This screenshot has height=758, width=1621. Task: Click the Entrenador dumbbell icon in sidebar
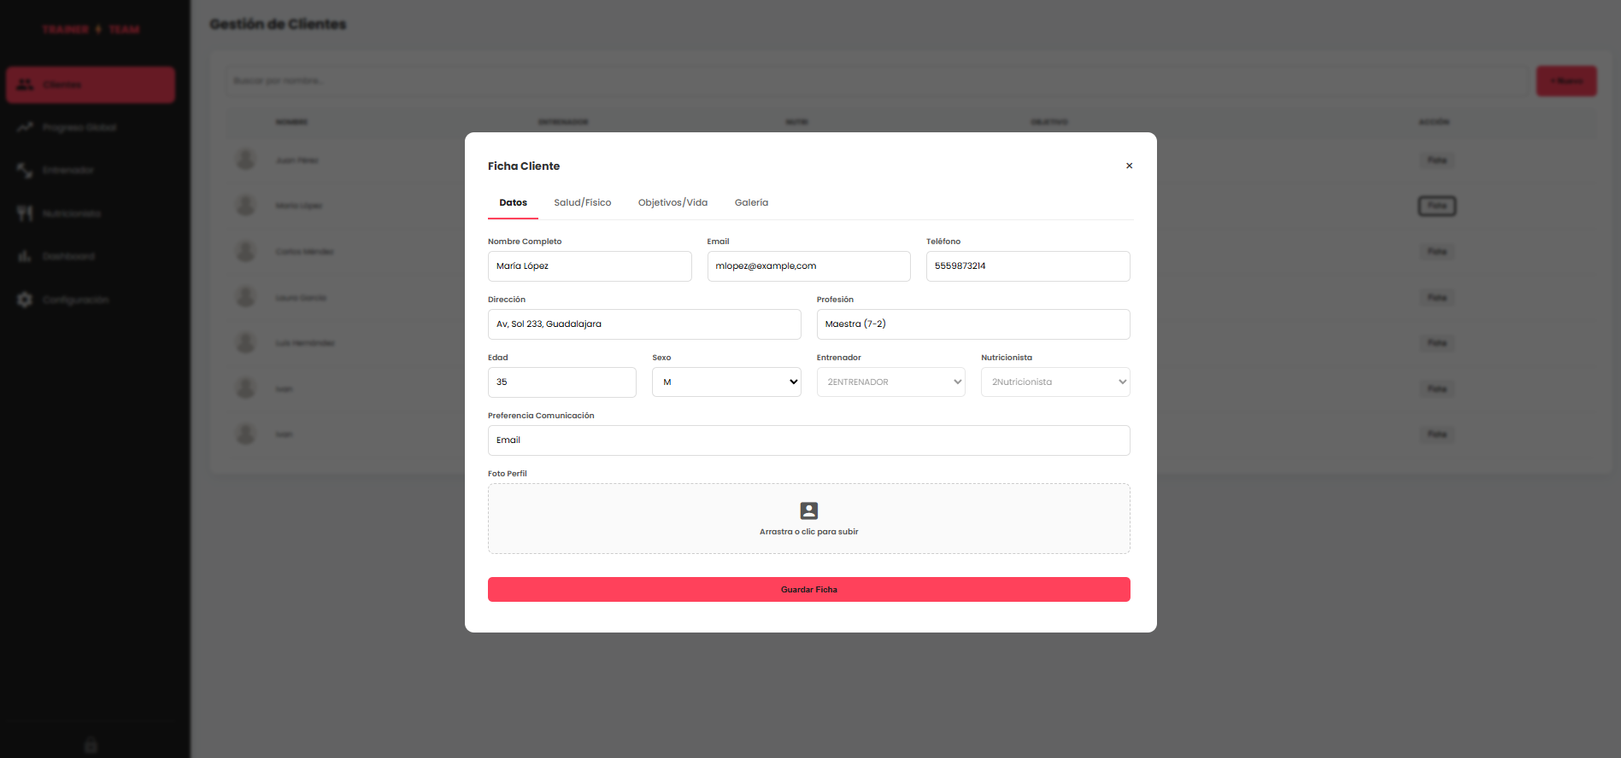point(25,171)
